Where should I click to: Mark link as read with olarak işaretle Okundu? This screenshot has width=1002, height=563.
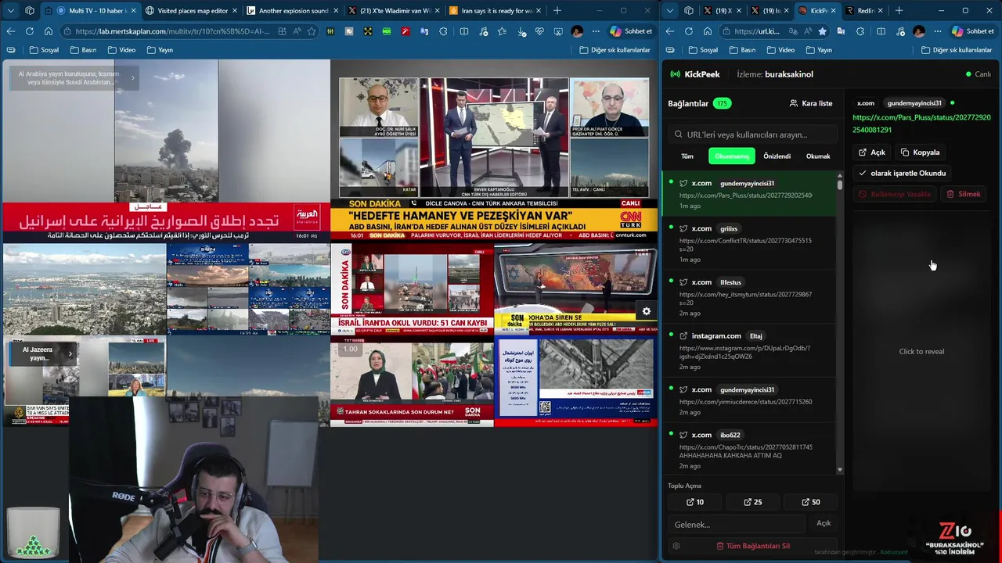coord(902,173)
